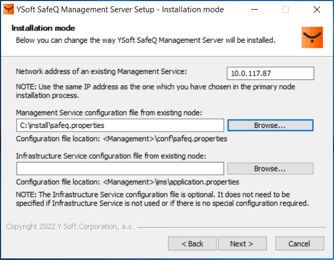Click the empty Infrastructure Service configuration file field
Image resolution: width=334 pixels, height=260 pixels.
120,169
